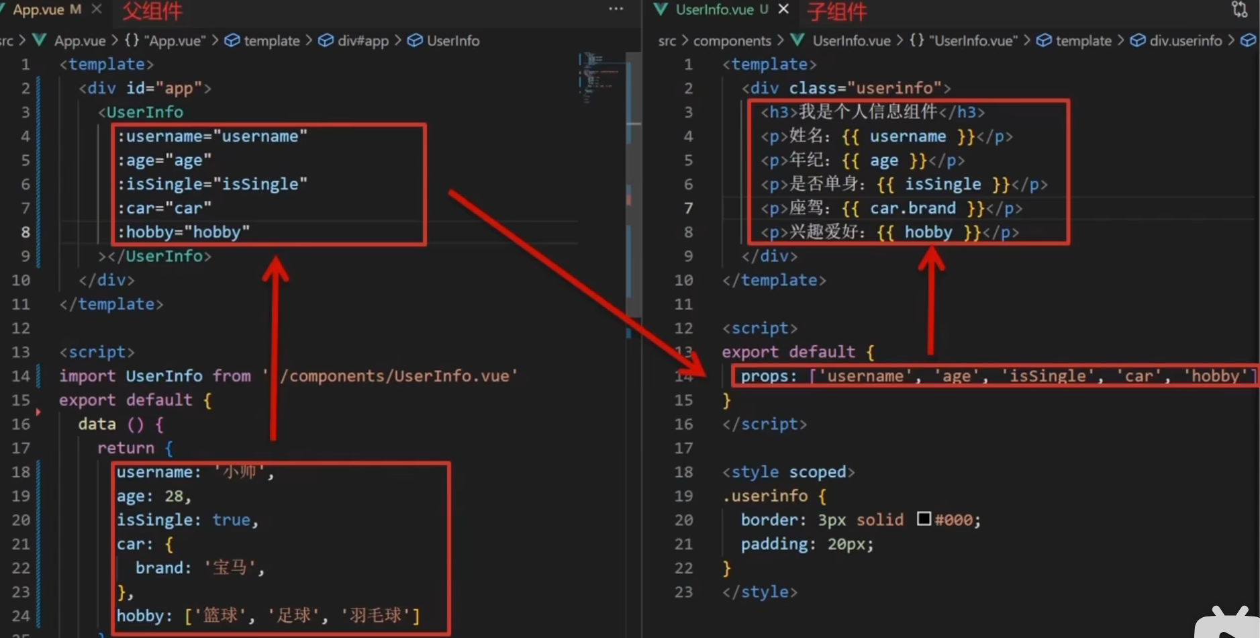Expand chevron after App.vue in breadcrumb
The height and width of the screenshot is (638, 1260).
coord(115,40)
